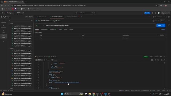Open the Environments sidebar panel
Screen dimensions: 171x96
point(3,26)
